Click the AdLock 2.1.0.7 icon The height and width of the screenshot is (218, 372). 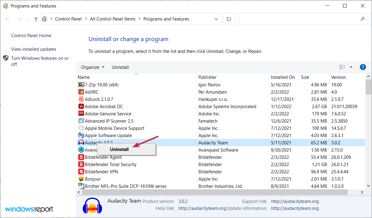[x=81, y=99]
